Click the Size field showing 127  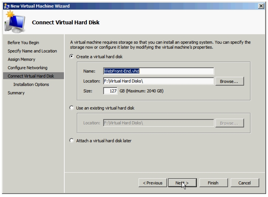(x=110, y=91)
